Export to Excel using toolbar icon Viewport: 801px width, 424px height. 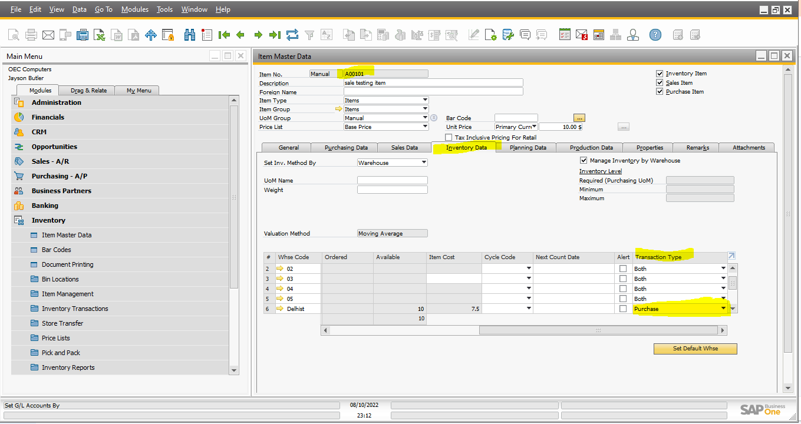point(100,35)
